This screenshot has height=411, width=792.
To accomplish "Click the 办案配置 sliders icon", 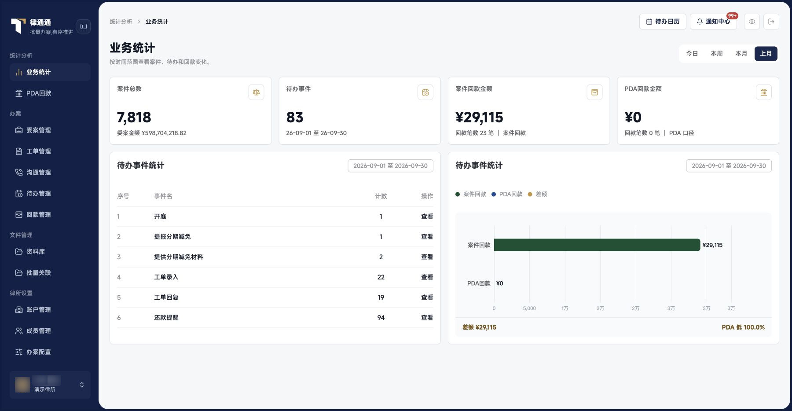I will tap(19, 352).
